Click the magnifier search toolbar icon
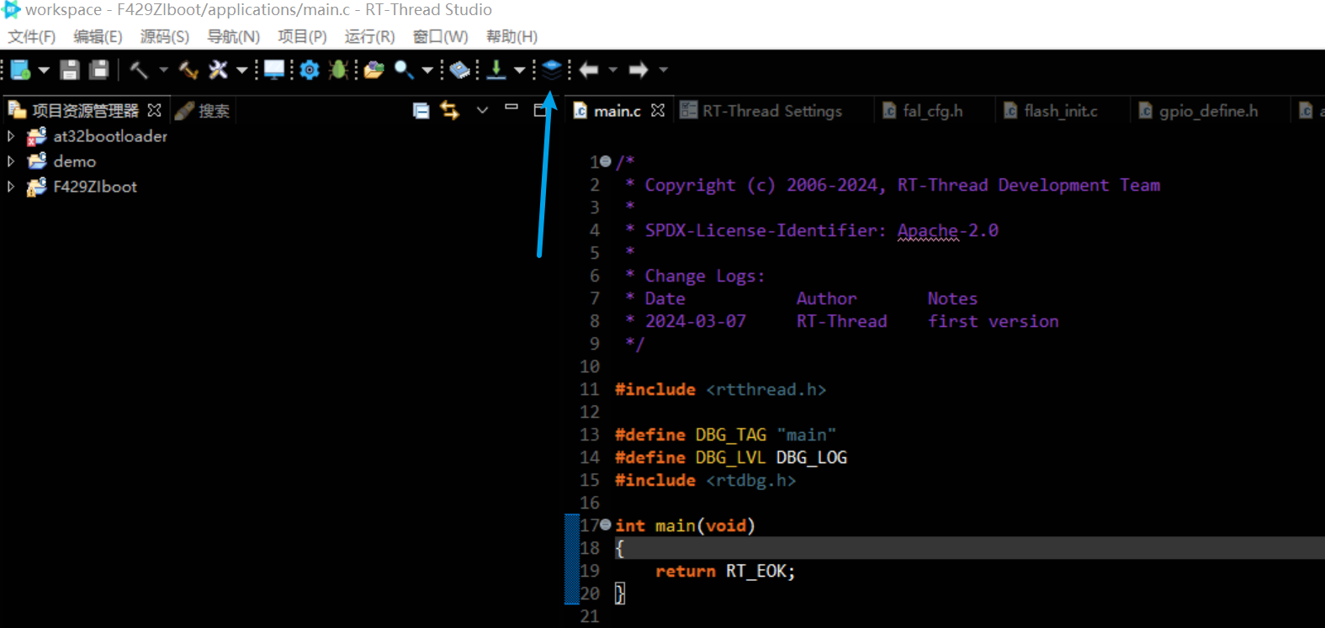 [404, 70]
